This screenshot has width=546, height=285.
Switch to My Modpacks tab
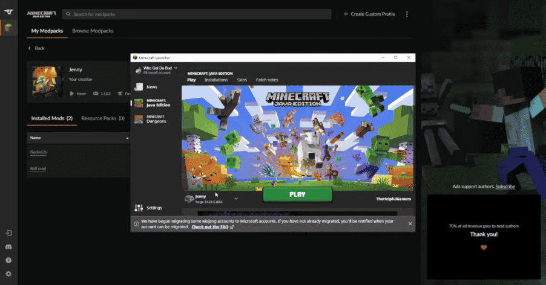pos(47,31)
